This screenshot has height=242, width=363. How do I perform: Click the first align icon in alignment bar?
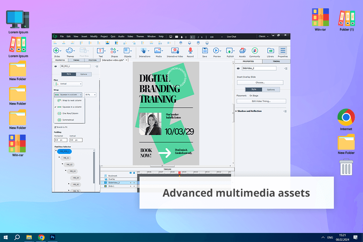click(55, 43)
